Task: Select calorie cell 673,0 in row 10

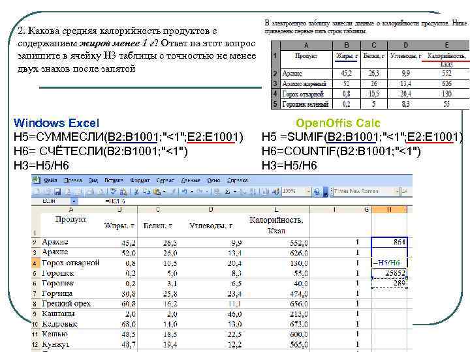Action: click(276, 324)
